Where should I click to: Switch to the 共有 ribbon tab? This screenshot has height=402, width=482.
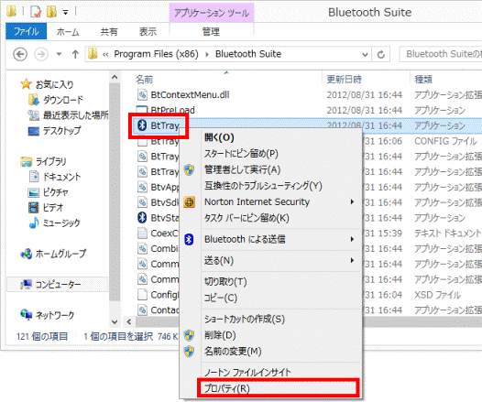click(x=109, y=32)
